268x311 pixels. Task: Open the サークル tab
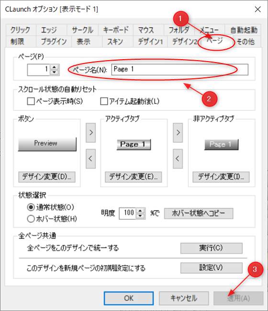[x=82, y=30]
